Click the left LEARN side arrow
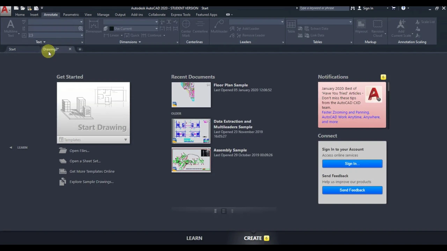Screen dimensions: 447x251 [x=11, y=147]
